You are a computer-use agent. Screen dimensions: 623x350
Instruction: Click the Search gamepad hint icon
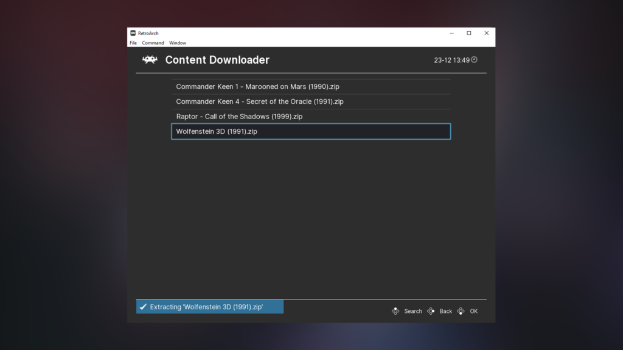point(395,311)
